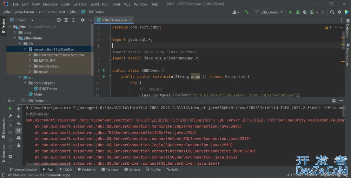Select opened file locator in Project panel
Screen dimensions: 351x178
pos(59,20)
